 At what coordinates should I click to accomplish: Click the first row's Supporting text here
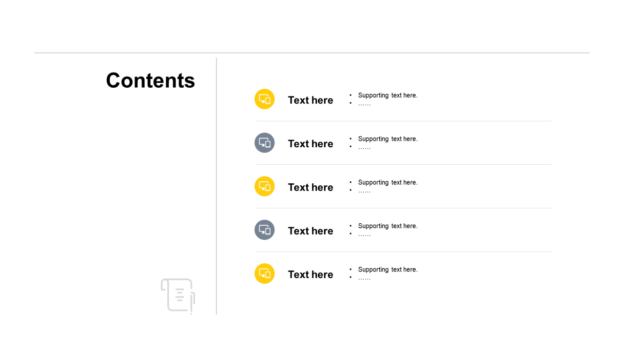coord(388,96)
